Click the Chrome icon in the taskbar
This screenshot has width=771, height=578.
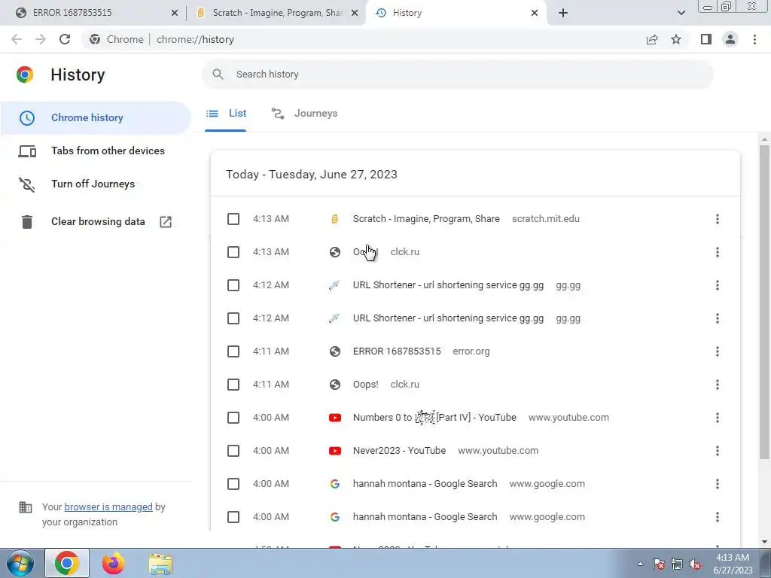pos(67,563)
